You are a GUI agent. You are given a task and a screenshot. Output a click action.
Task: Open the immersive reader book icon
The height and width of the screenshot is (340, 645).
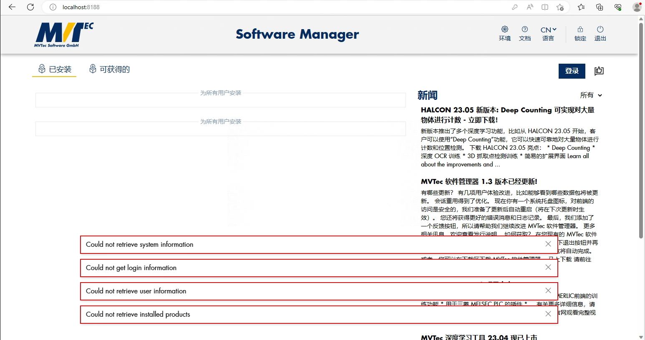pyautogui.click(x=545, y=7)
